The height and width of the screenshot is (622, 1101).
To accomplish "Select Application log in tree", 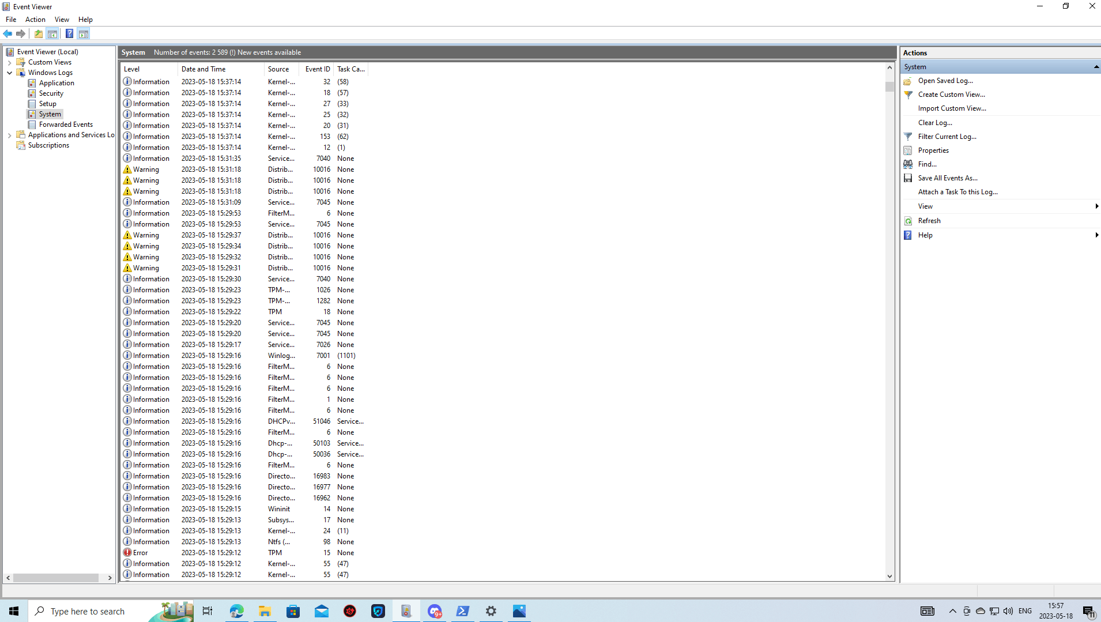I will [56, 83].
